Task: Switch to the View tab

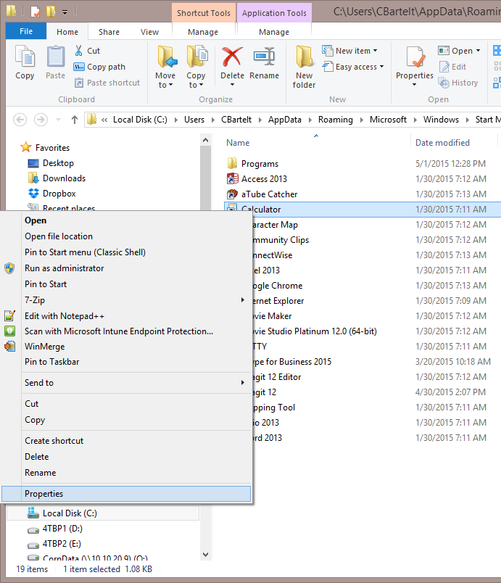Action: pyautogui.click(x=149, y=32)
